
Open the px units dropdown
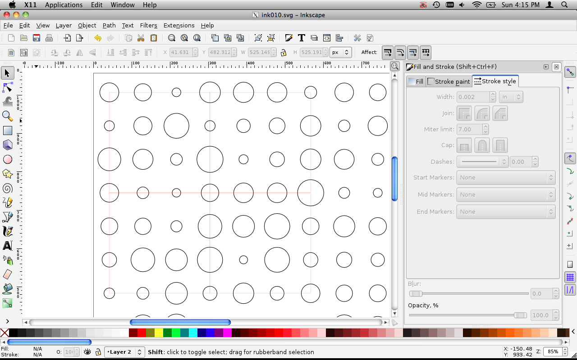point(341,53)
